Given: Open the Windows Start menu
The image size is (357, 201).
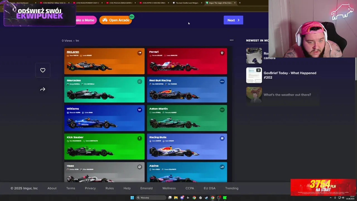Looking at the screenshot, I should pos(132,198).
